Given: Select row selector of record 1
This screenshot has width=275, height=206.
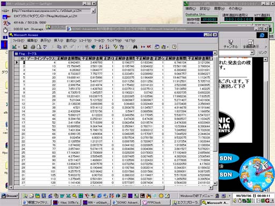Looking at the screenshot, I should pos(17,62).
